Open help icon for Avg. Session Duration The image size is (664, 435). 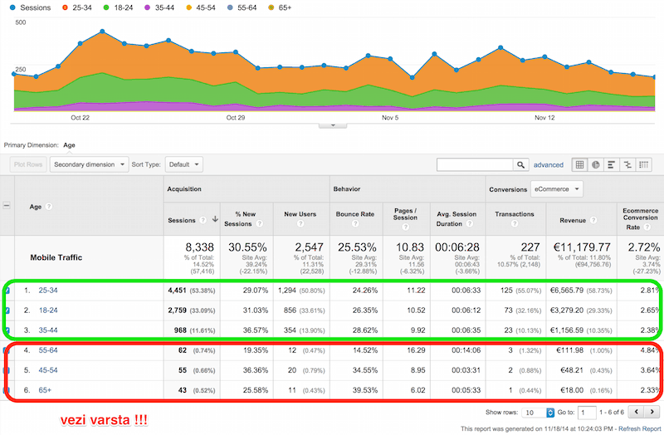click(470, 223)
